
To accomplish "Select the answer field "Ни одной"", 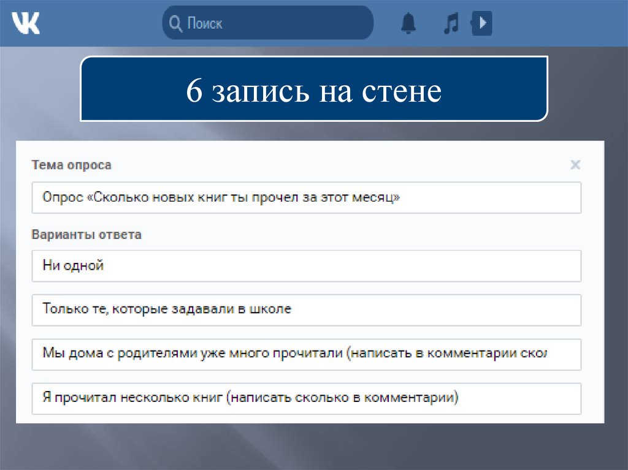I will click(305, 265).
